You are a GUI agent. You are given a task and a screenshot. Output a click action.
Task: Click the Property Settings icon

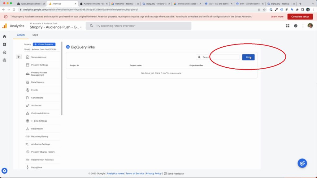click(28, 65)
